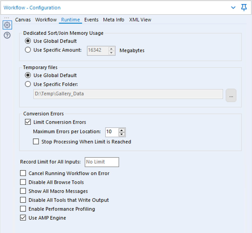Click the help question mark icon
The width and height of the screenshot is (252, 233).
(7, 35)
